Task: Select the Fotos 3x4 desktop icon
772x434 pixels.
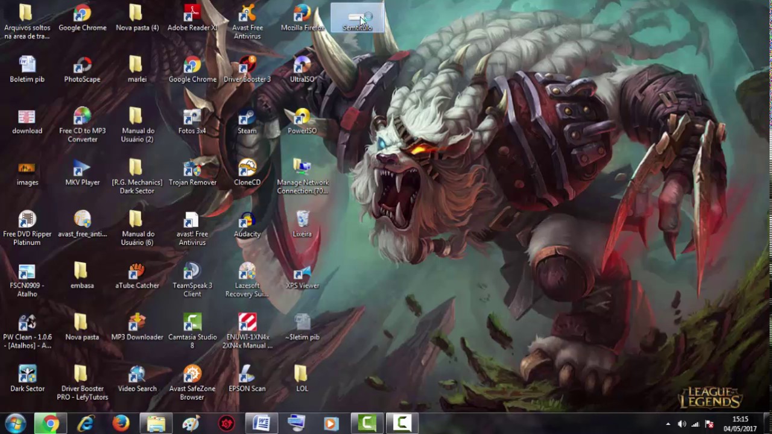Action: [x=192, y=121]
